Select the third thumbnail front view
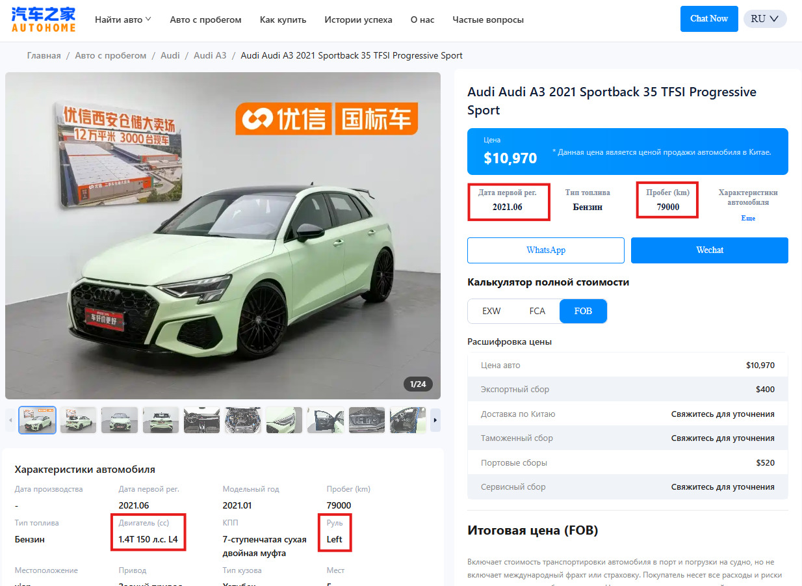Viewport: 802px width, 586px height. (x=120, y=420)
